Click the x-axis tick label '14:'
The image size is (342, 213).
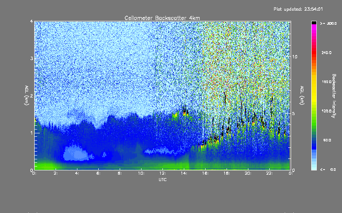pyautogui.click(x=184, y=173)
